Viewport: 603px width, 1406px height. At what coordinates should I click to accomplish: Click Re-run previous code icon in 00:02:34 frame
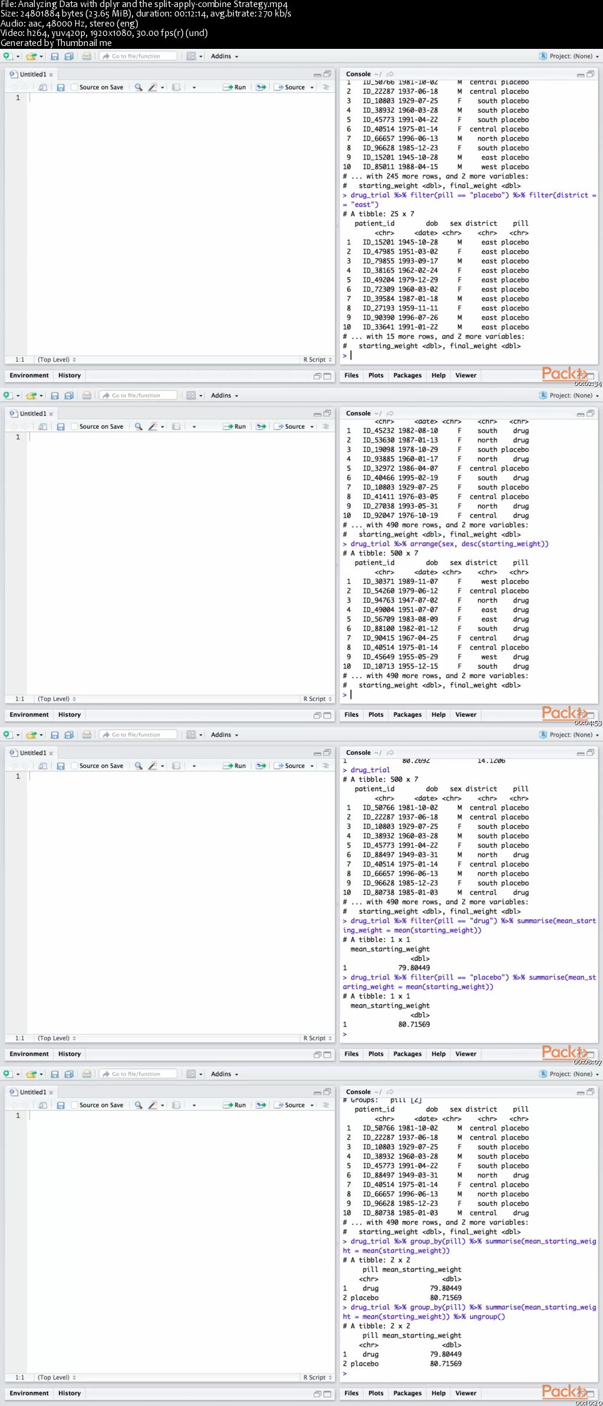pyautogui.click(x=261, y=87)
